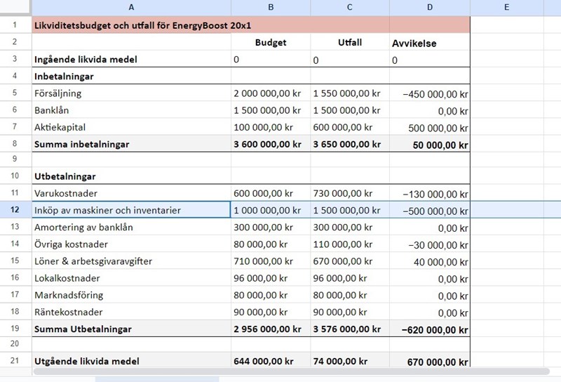Select the Utgående likvida medel label cell
561x382 pixels.
(131, 361)
